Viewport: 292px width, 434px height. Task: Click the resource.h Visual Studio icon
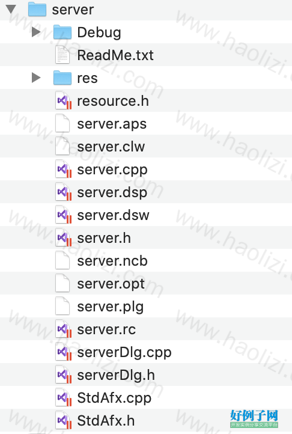(x=63, y=101)
